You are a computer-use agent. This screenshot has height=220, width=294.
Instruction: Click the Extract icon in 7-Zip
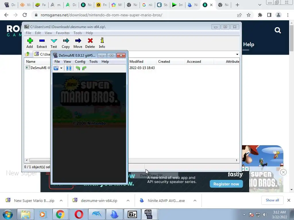click(x=42, y=43)
